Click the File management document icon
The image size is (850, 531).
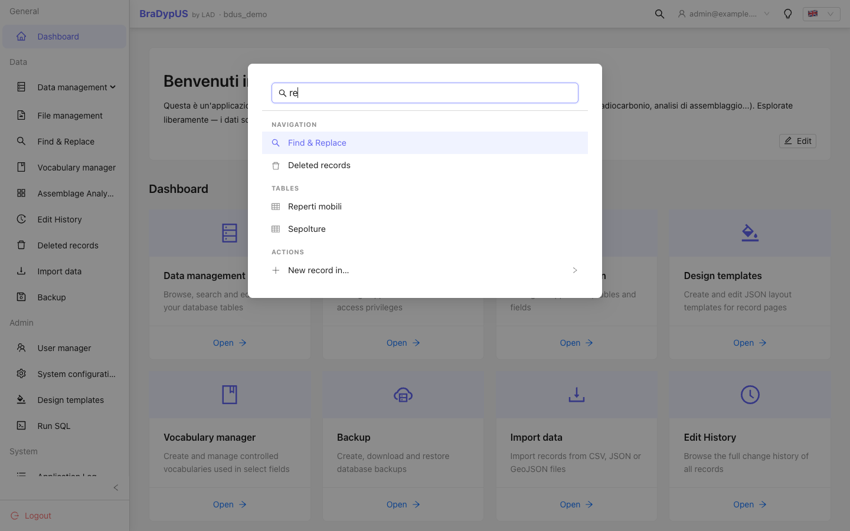click(x=21, y=116)
